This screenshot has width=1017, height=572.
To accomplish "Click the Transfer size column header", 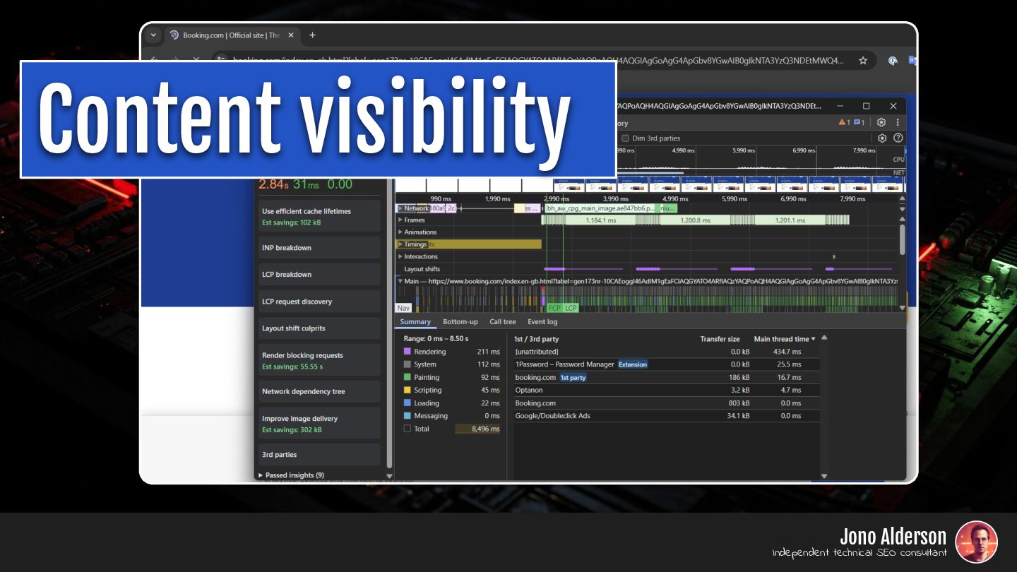I will point(720,339).
